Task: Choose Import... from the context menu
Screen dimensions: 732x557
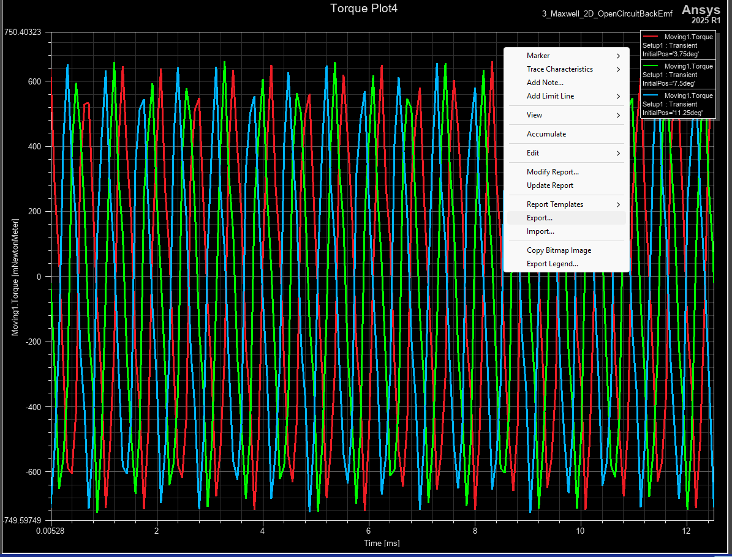Action: coord(540,231)
